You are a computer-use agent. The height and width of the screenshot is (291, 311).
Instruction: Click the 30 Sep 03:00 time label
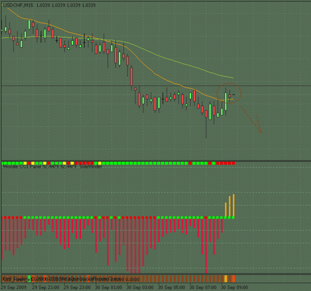point(140,288)
